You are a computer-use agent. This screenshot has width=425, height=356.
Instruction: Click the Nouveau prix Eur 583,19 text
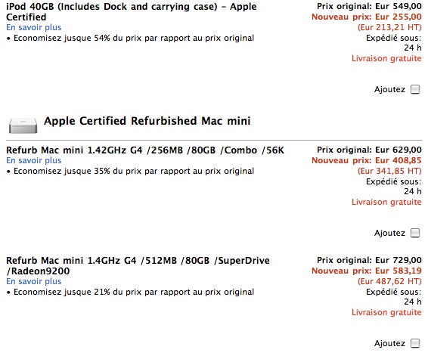tap(367, 271)
